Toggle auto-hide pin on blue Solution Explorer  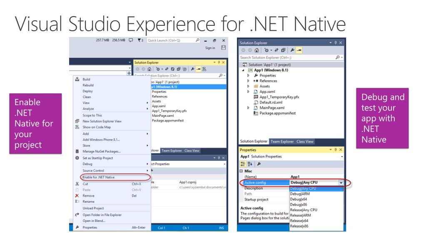pyautogui.click(x=336, y=43)
